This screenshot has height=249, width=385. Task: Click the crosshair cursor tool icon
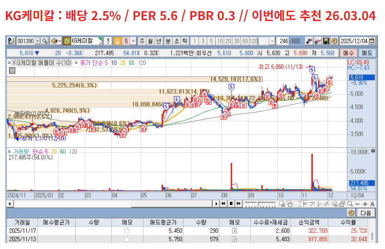(x=305, y=204)
